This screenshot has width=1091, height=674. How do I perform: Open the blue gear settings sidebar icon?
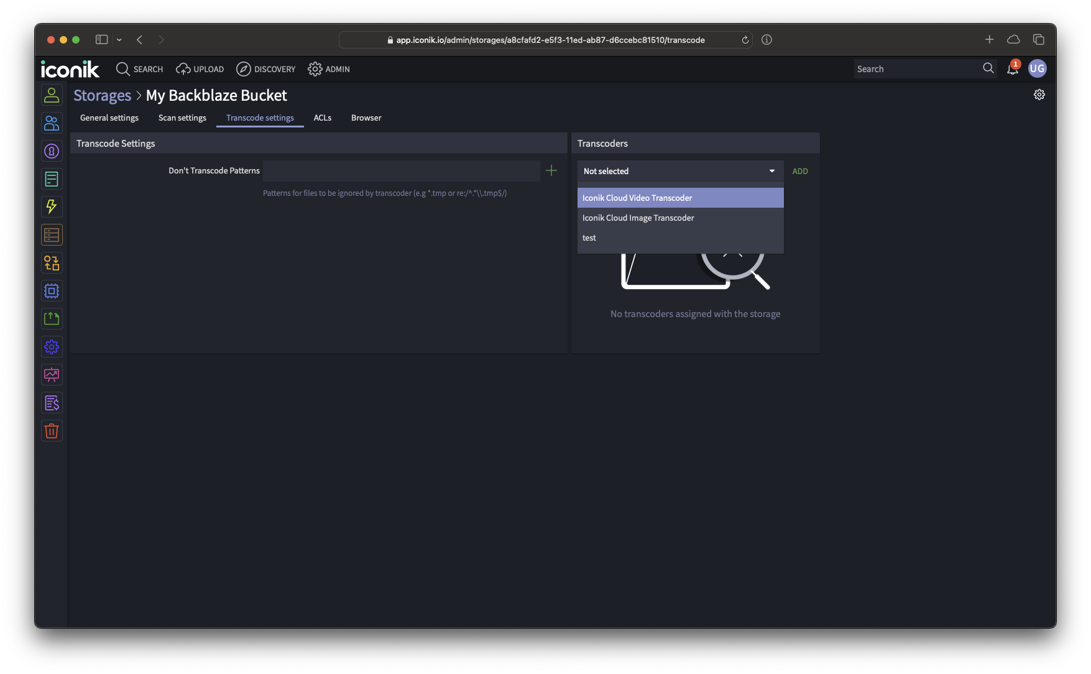pyautogui.click(x=52, y=347)
